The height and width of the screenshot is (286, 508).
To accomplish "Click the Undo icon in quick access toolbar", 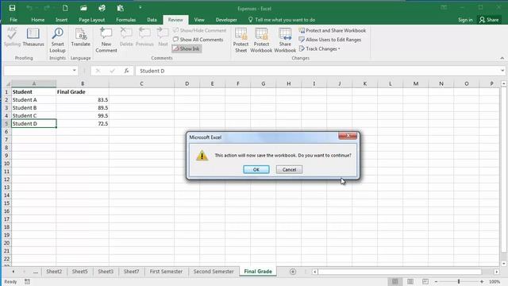I will [29, 8].
